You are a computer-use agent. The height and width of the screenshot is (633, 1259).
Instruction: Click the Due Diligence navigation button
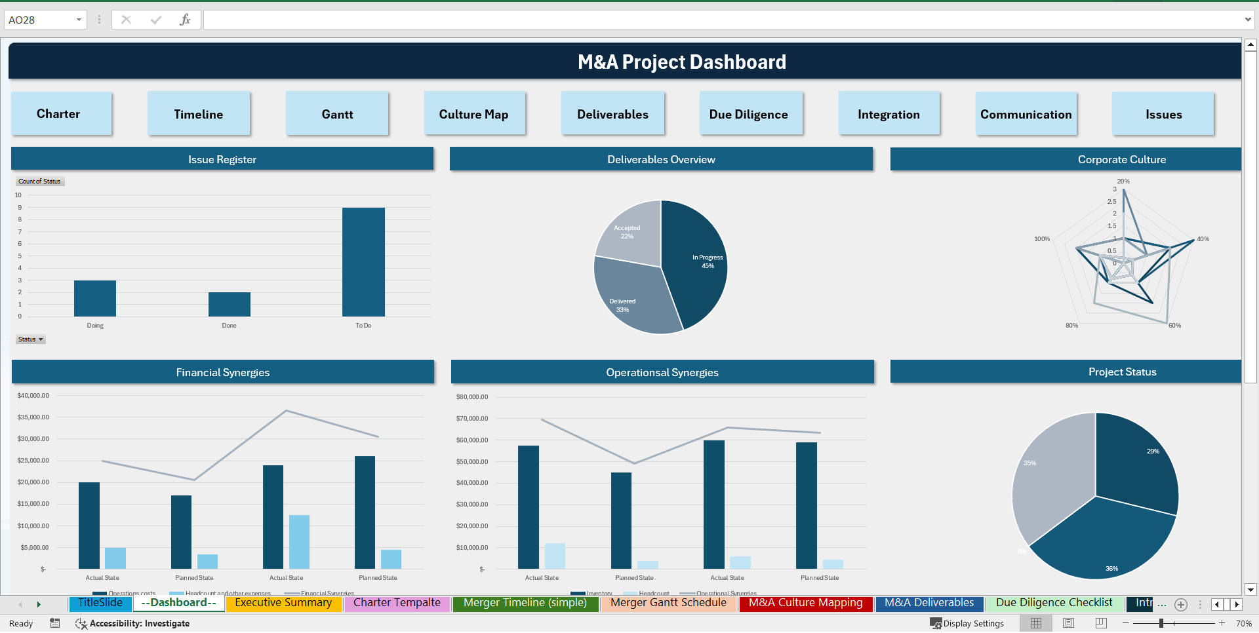751,113
